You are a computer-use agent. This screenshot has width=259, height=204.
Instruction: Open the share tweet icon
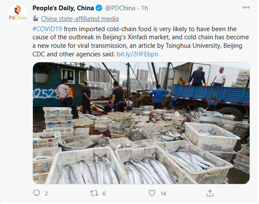pyautogui.click(x=210, y=193)
